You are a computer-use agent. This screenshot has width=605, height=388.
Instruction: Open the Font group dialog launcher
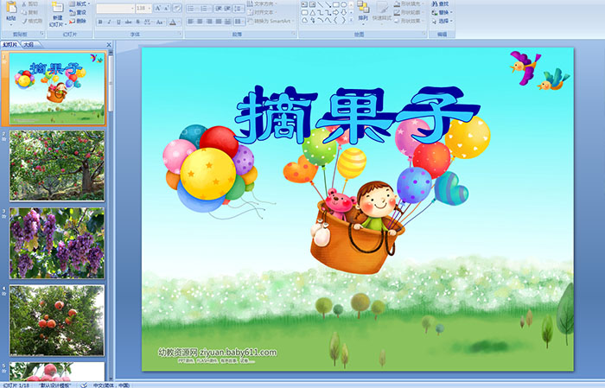point(180,35)
